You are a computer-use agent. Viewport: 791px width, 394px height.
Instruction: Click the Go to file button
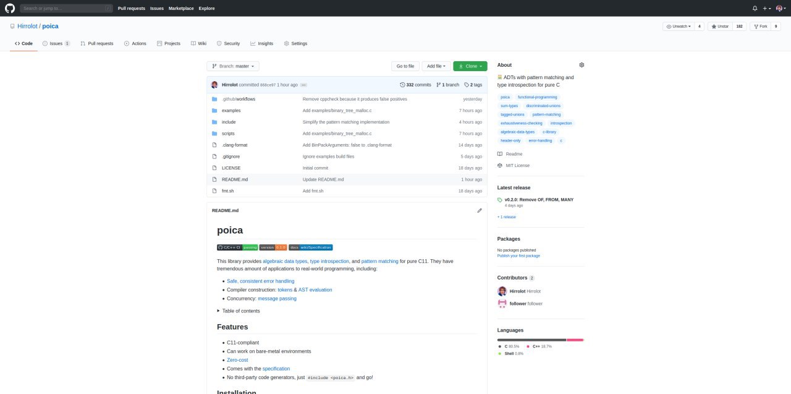[x=405, y=66]
